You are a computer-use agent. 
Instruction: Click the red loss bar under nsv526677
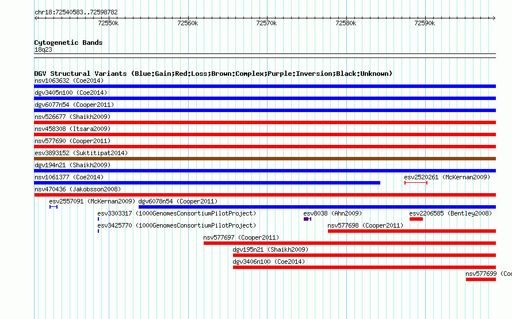coord(265,122)
